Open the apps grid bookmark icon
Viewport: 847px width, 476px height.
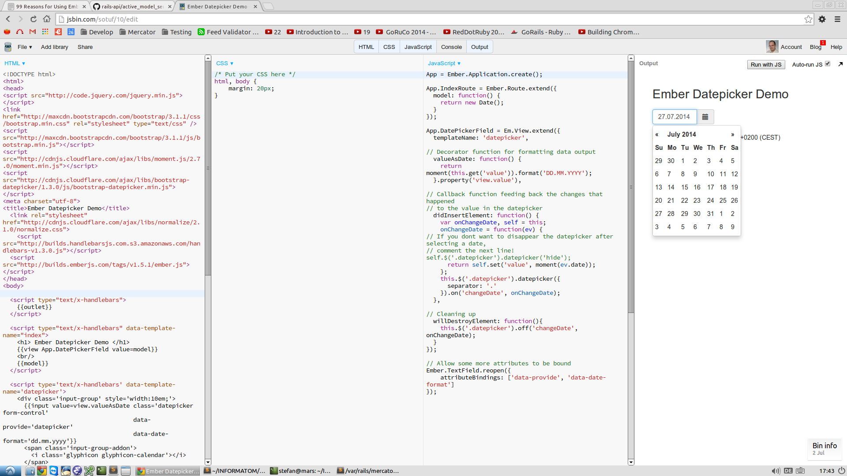point(45,32)
